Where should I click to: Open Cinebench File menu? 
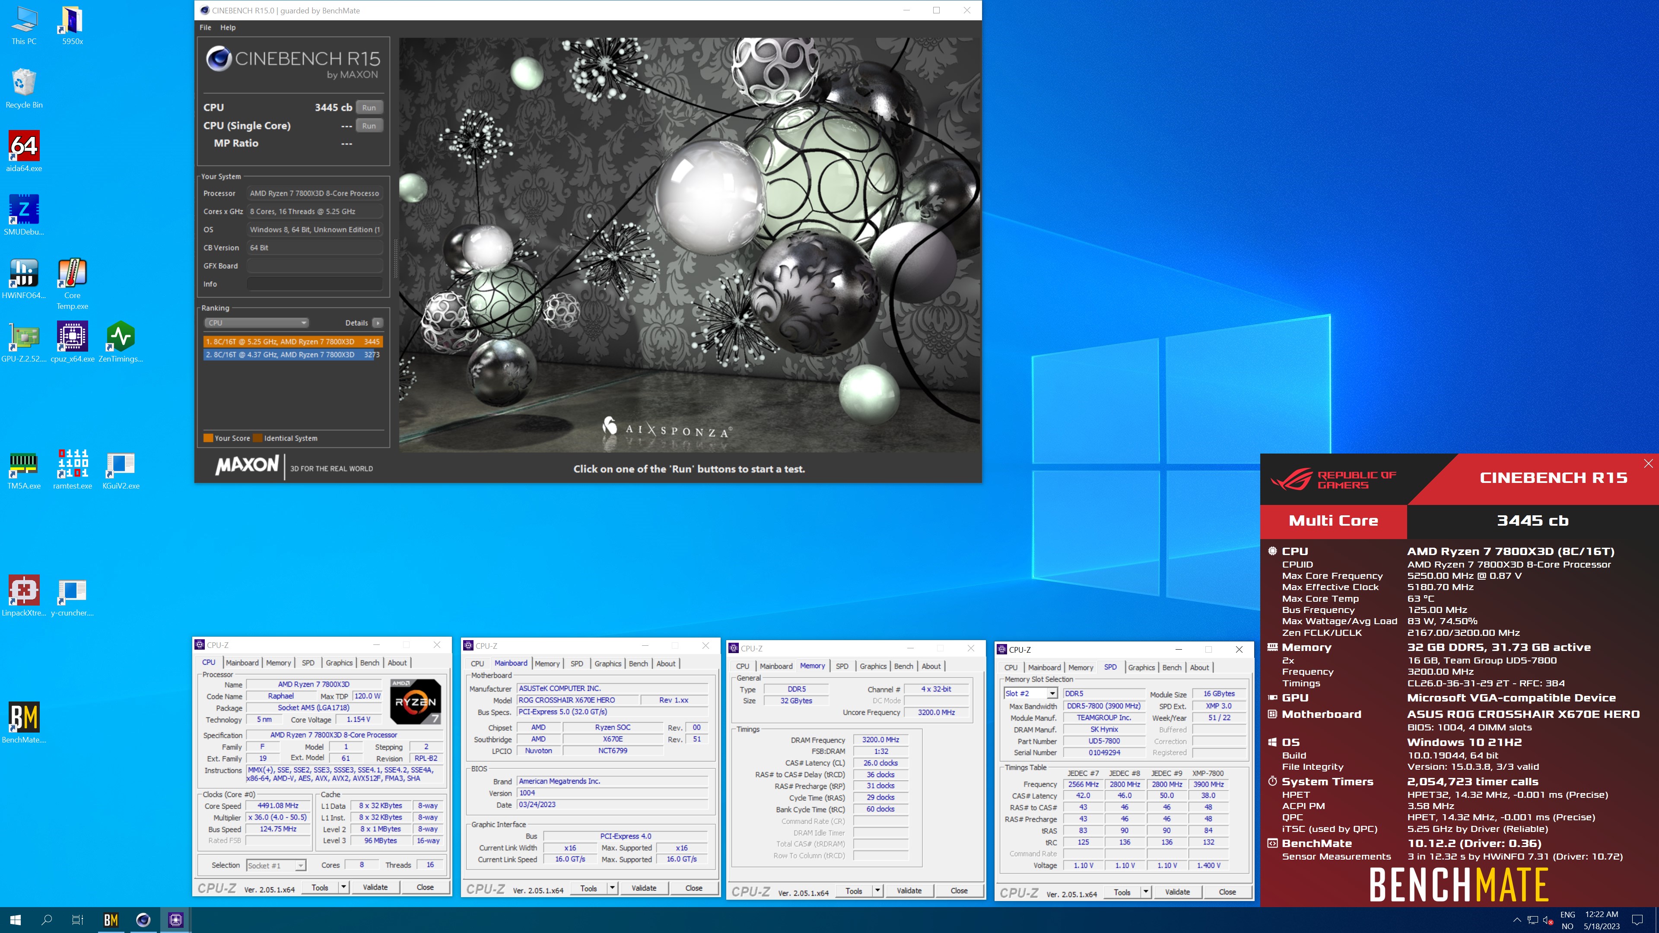[206, 28]
